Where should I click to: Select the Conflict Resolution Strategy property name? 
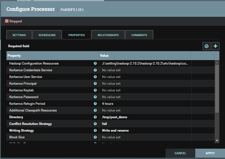(31, 124)
